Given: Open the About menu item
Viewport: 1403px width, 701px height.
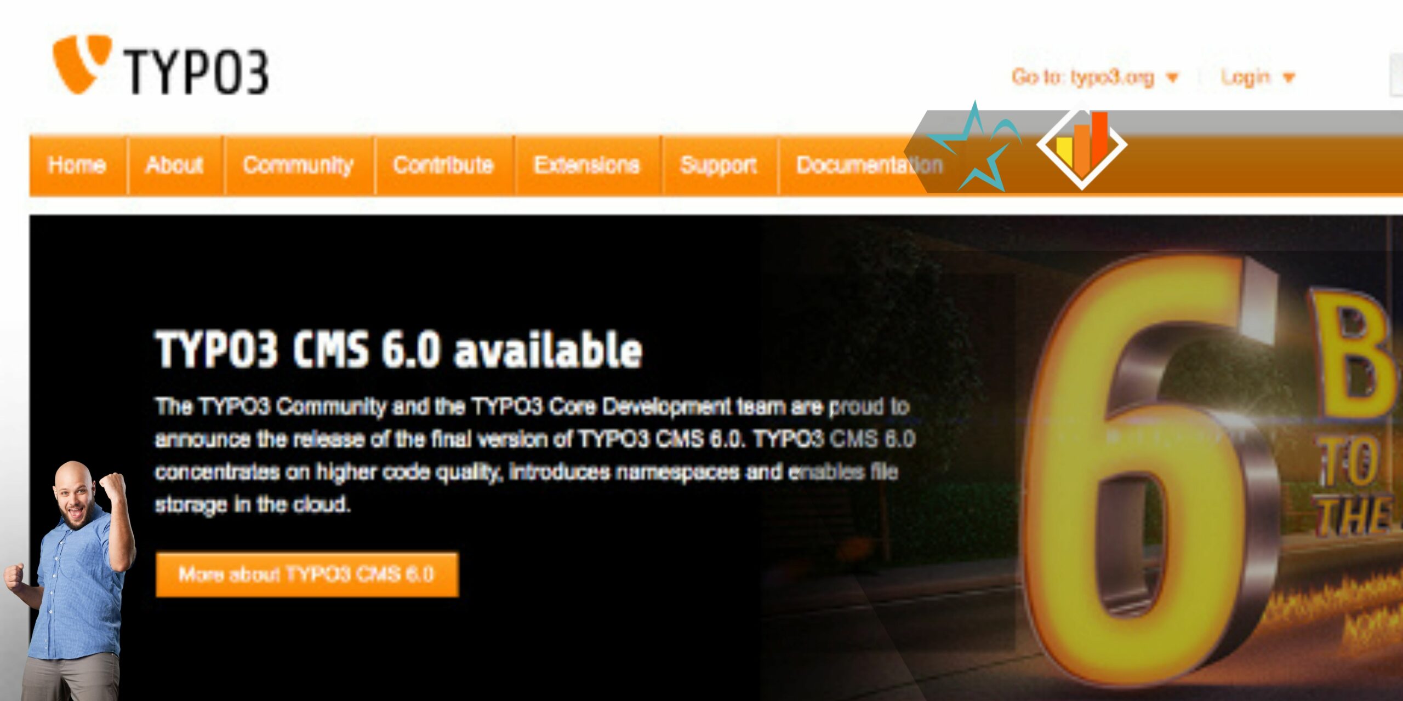Looking at the screenshot, I should 175,165.
